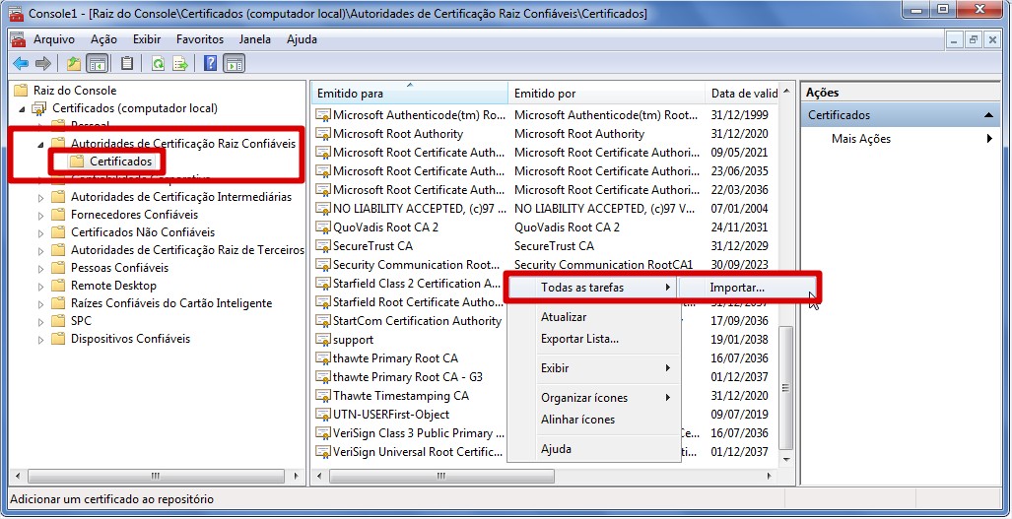Expand the Autoridades de Certificação Intermediárias node
Screen dimensions: 1012x519
[x=41, y=197]
